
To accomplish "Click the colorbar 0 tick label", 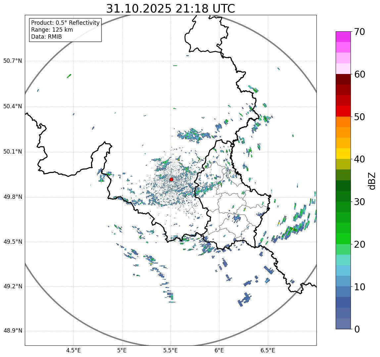I will [x=357, y=329].
